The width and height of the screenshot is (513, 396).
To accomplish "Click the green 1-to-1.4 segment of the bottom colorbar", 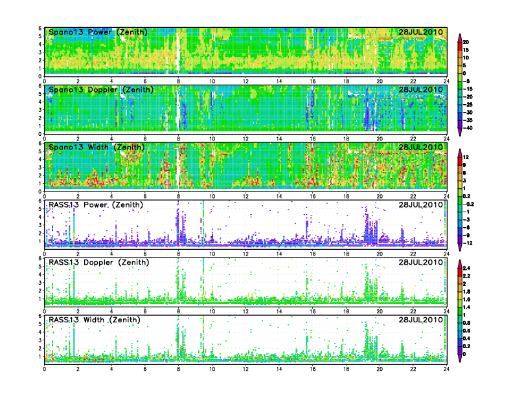I will pos(460,311).
